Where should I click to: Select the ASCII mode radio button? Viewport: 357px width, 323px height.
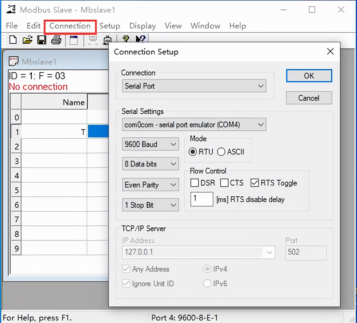coord(222,152)
